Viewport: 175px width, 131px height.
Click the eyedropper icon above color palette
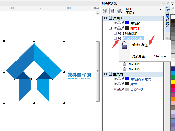[x=173, y=8]
